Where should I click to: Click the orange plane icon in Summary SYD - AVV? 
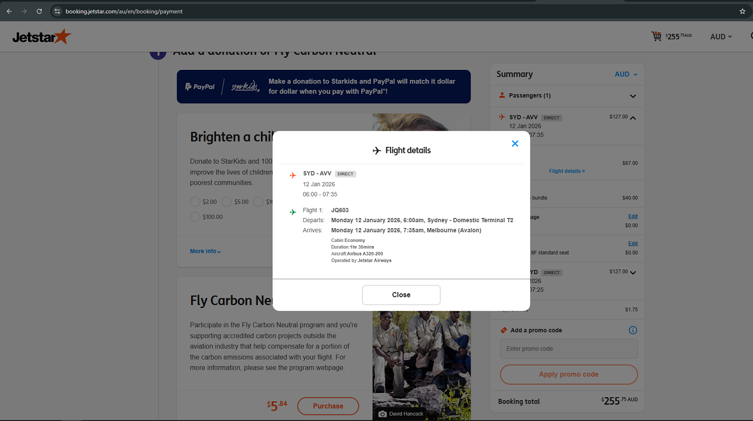pos(502,117)
